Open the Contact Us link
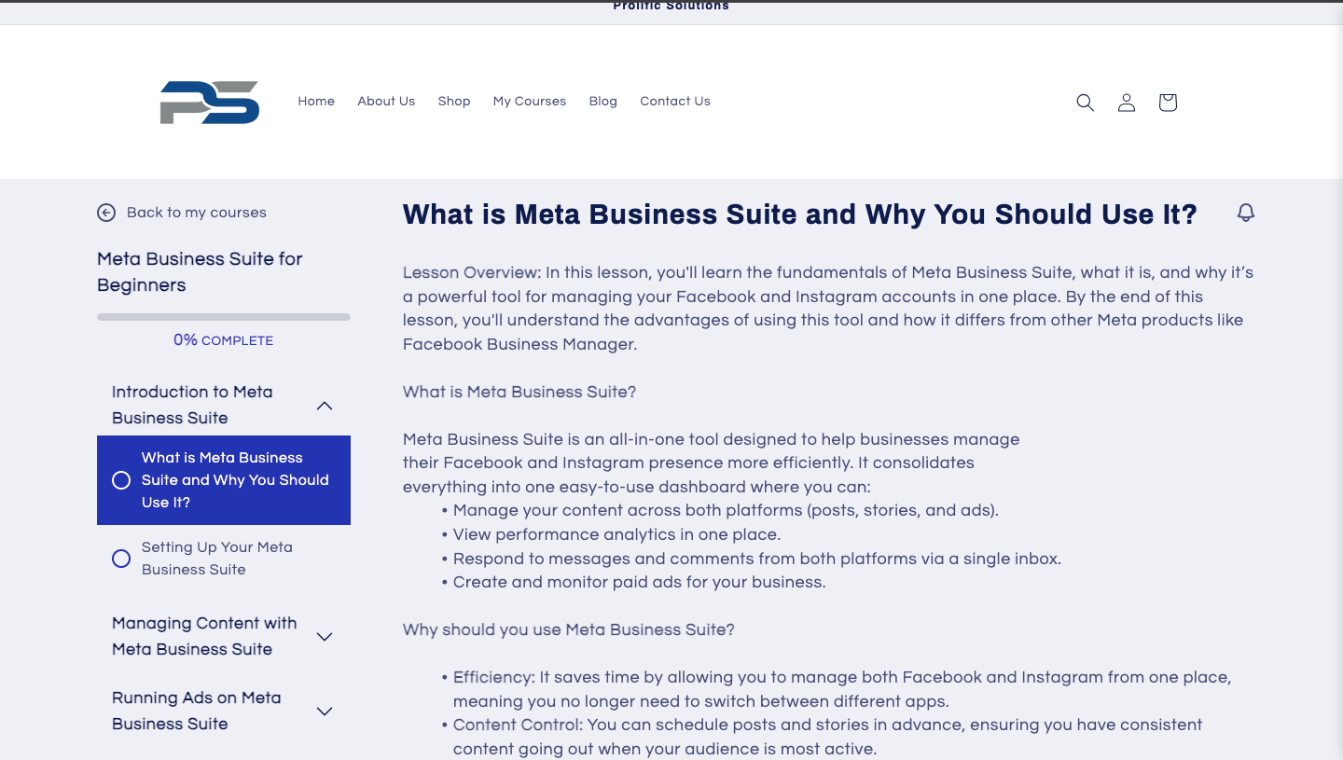 (675, 102)
